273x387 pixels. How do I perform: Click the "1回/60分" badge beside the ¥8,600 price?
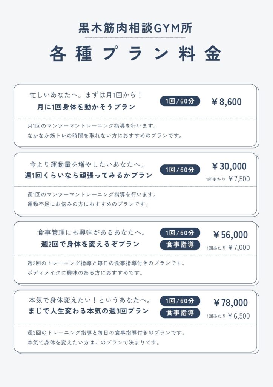[x=180, y=101]
